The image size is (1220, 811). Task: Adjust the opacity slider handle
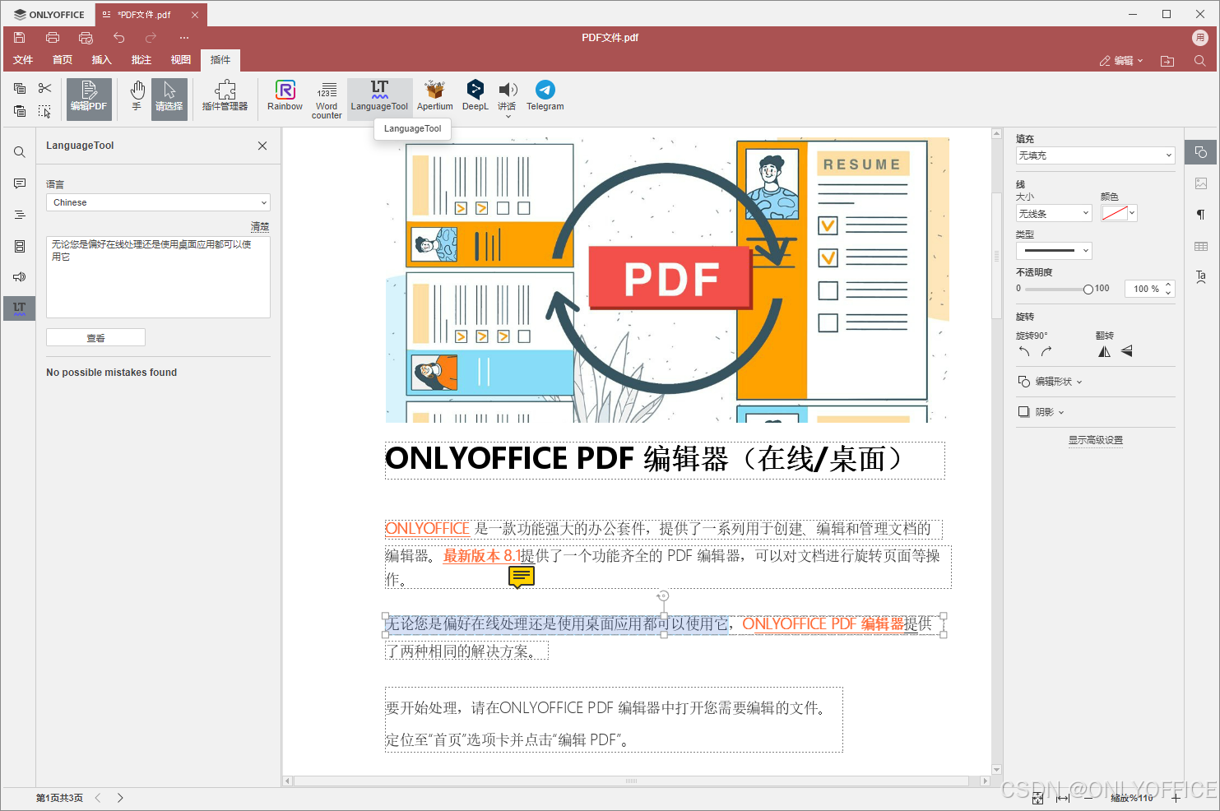pyautogui.click(x=1088, y=289)
